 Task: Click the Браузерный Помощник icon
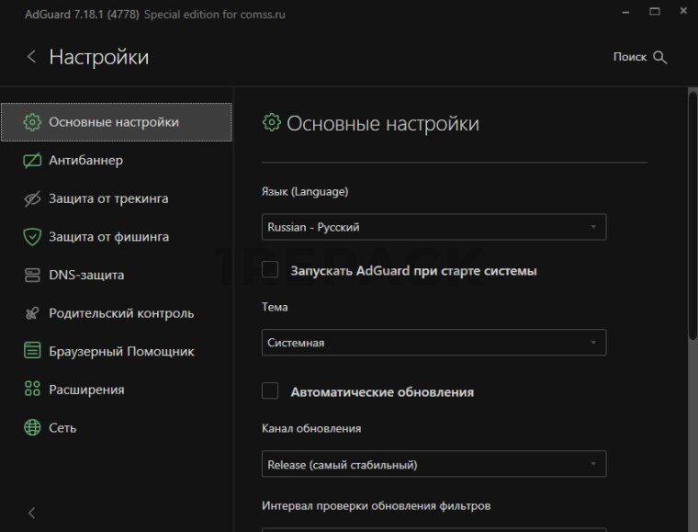tap(32, 351)
